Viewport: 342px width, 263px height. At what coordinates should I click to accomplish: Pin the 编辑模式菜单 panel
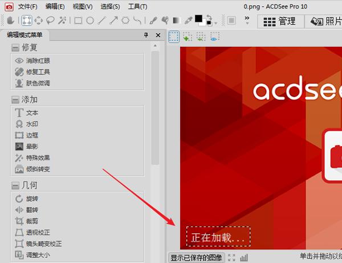(x=146, y=35)
